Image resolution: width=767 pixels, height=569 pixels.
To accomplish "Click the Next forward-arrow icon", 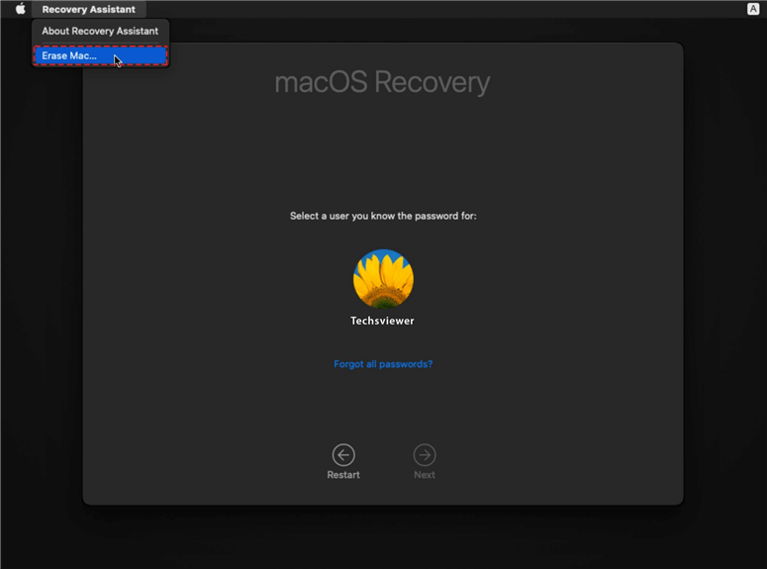I will tap(425, 455).
